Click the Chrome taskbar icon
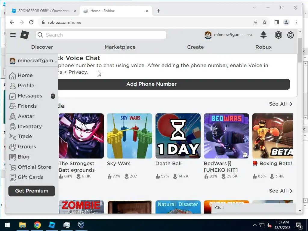 (x=37, y=225)
